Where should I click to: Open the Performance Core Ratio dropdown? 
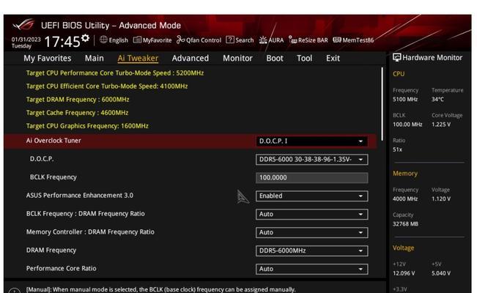(x=312, y=269)
